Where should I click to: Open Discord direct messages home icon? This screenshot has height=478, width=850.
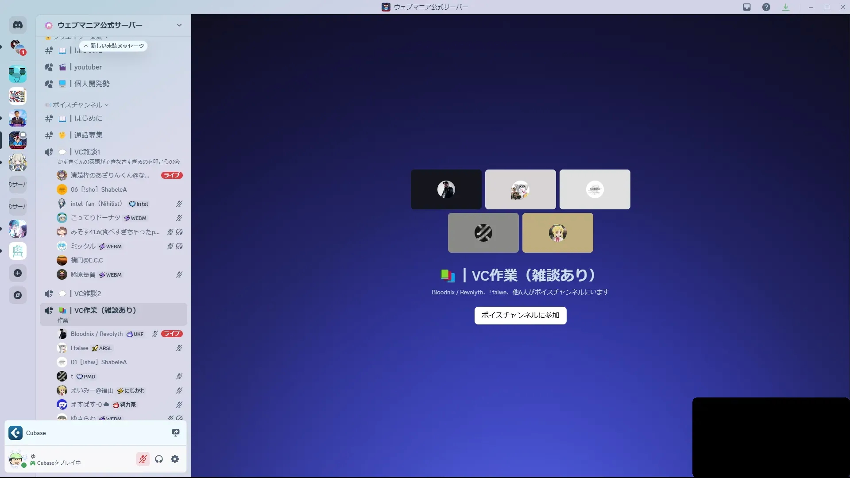click(x=18, y=25)
